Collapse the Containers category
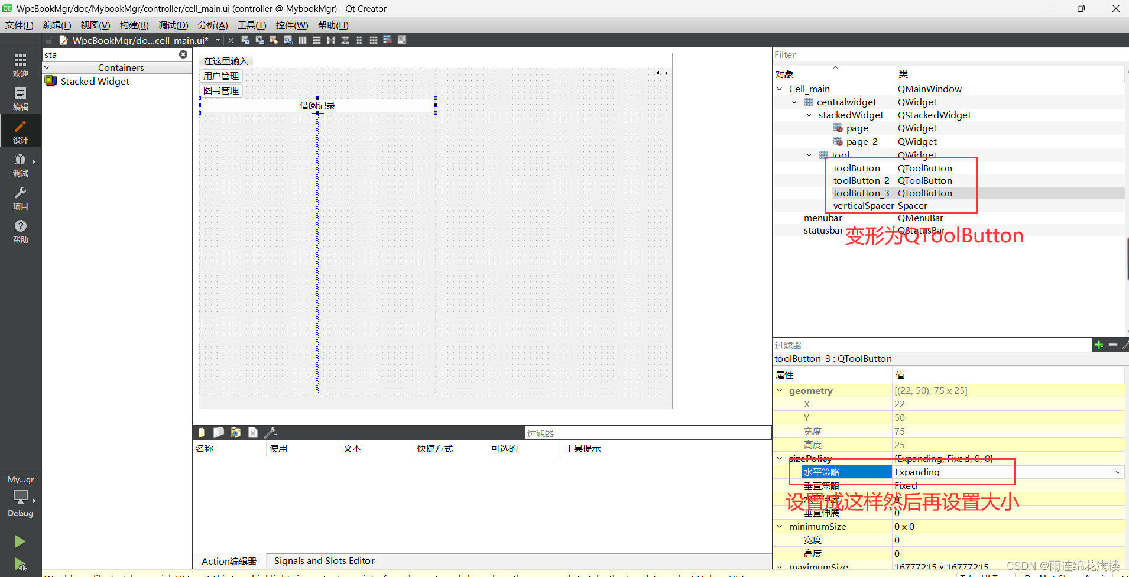1129x577 pixels. [x=47, y=67]
